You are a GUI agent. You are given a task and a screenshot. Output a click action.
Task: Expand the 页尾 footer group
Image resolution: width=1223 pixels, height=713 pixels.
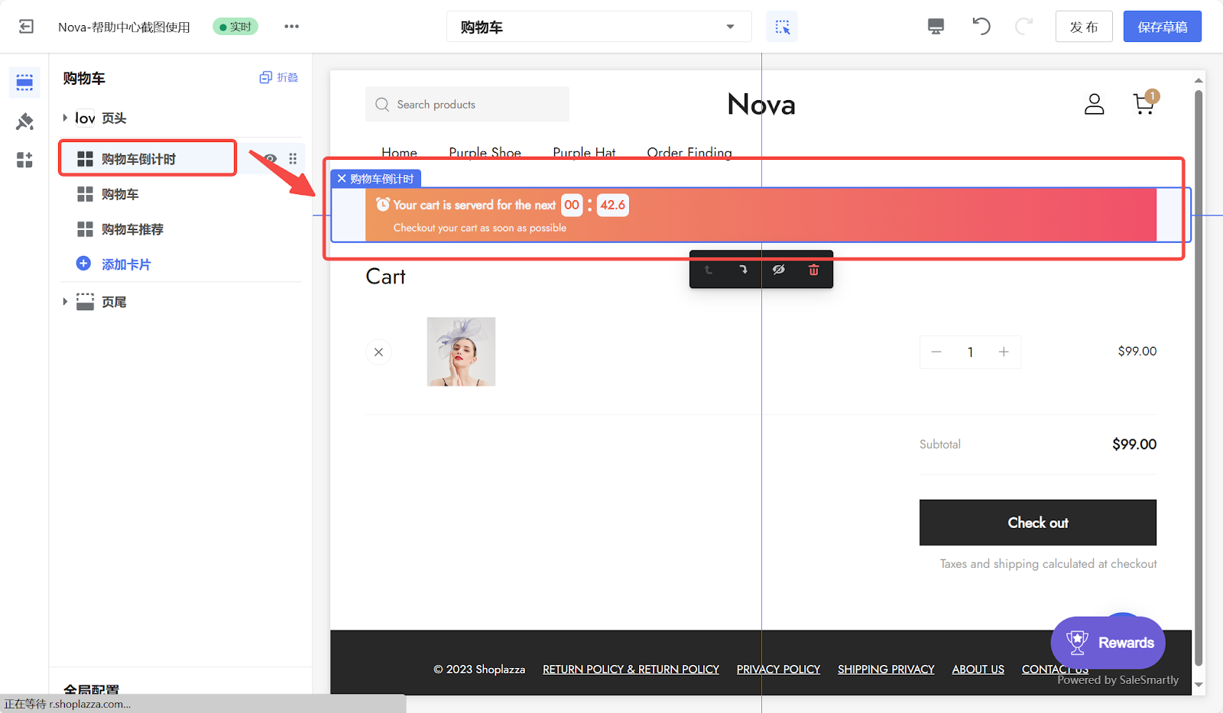[65, 302]
